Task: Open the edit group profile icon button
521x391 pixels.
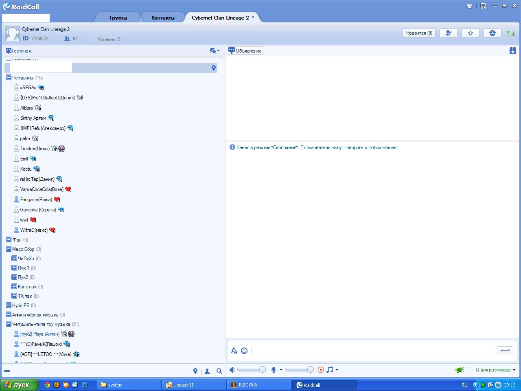Action: click(449, 33)
